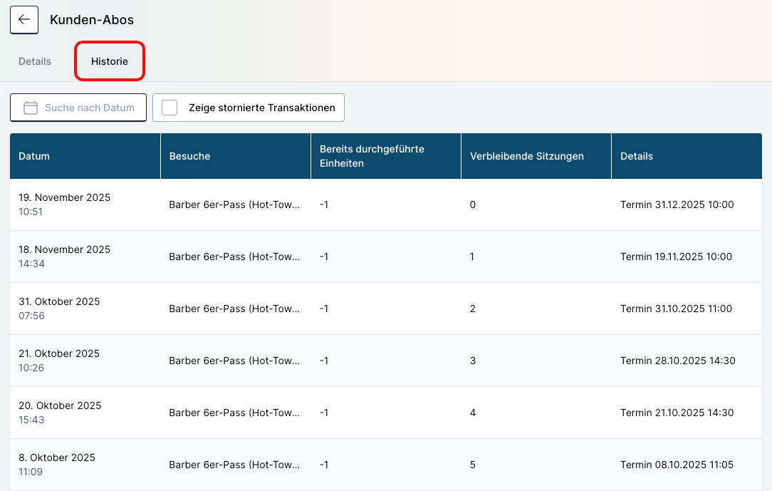772x491 pixels.
Task: Open Termin 31.12.2025 10:00 details
Action: coord(677,205)
